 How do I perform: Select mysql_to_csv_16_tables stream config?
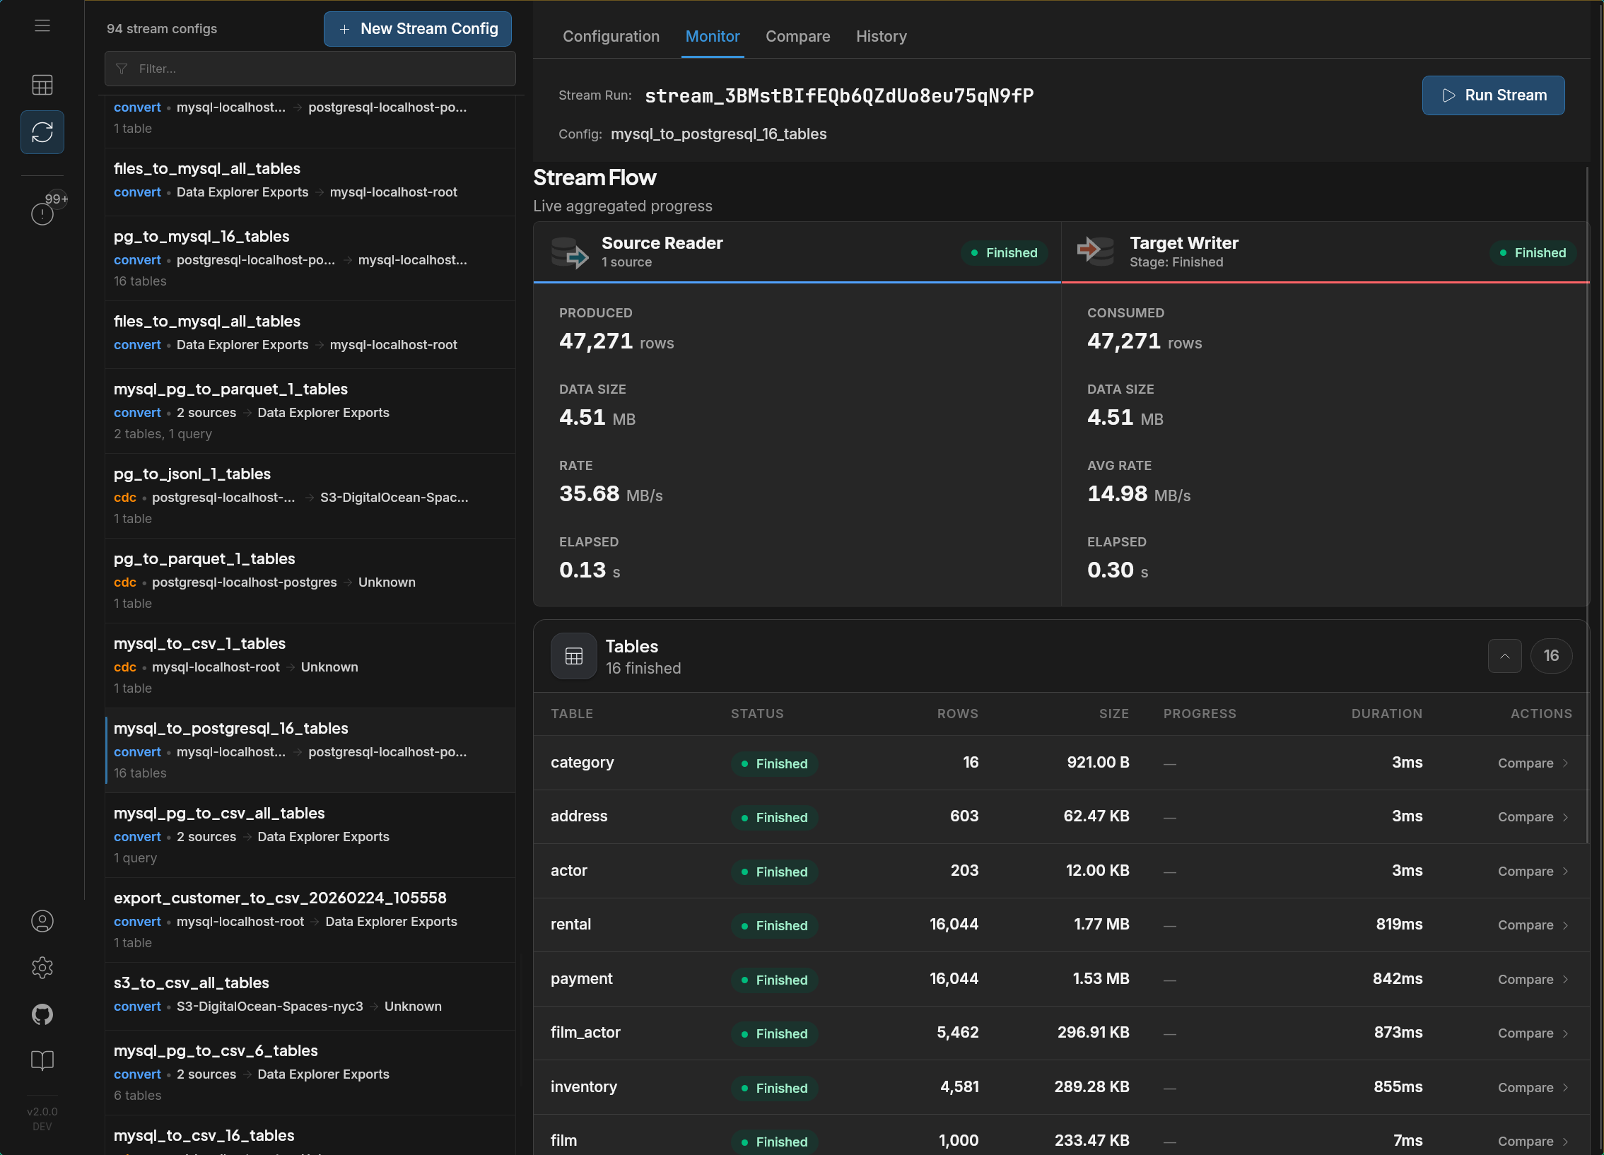[x=310, y=1136]
